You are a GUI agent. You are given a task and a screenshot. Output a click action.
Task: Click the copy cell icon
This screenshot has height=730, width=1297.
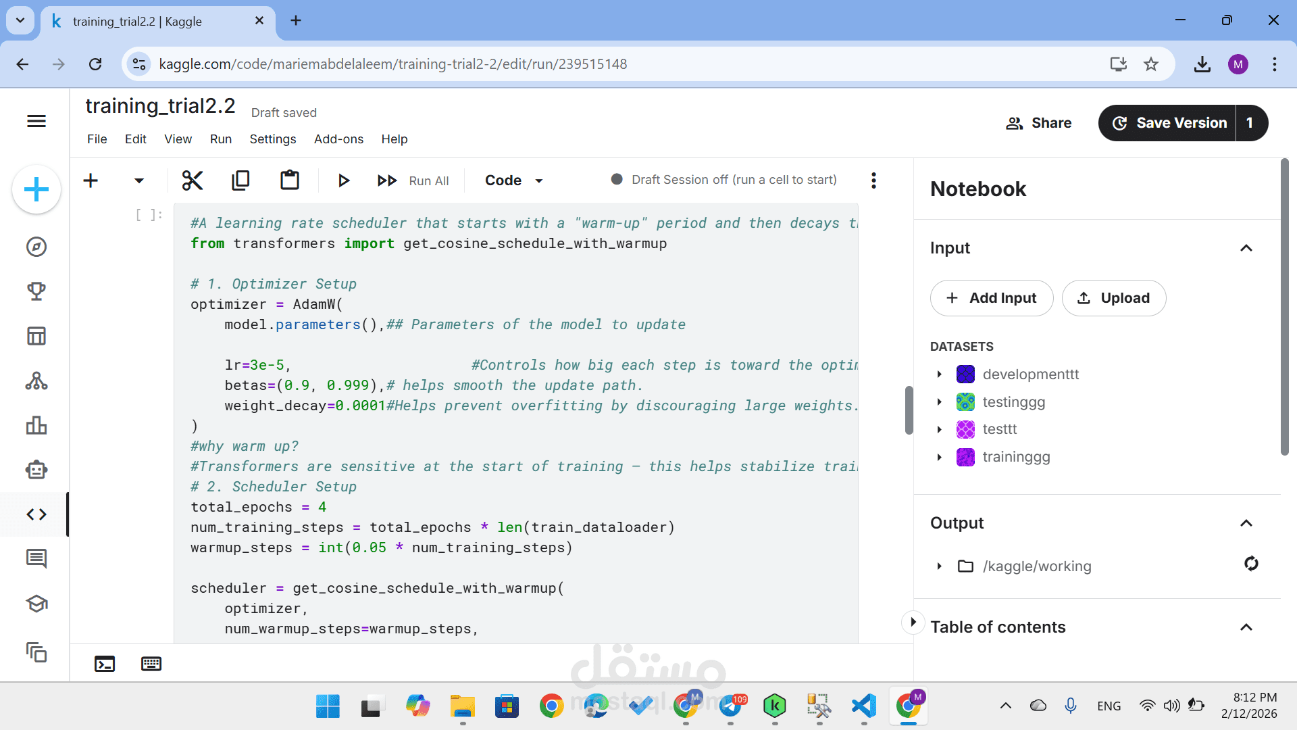240,180
